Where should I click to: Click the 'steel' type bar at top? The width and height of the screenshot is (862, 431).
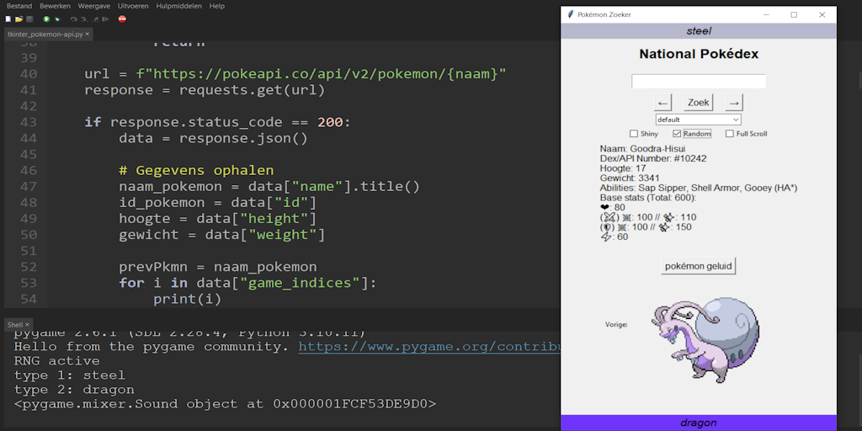(698, 31)
